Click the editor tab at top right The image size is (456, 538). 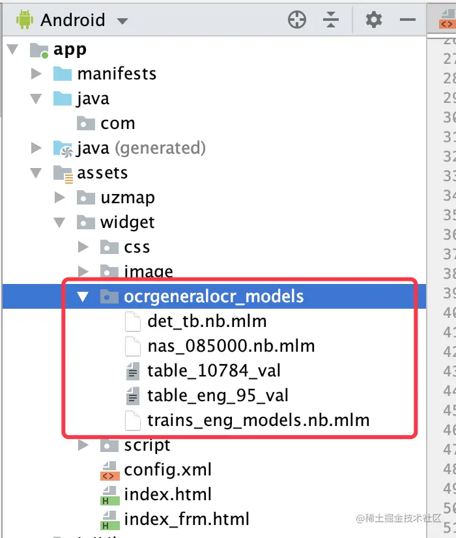click(446, 20)
